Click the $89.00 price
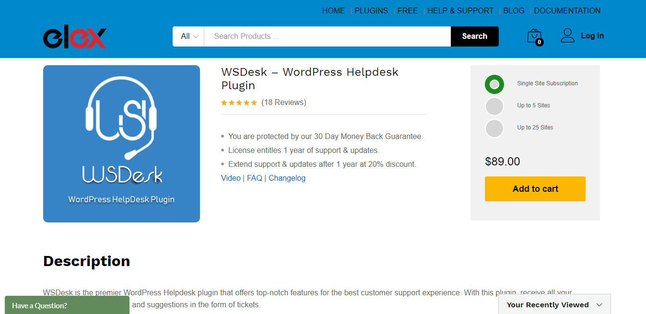This screenshot has width=646, height=314. (x=503, y=162)
